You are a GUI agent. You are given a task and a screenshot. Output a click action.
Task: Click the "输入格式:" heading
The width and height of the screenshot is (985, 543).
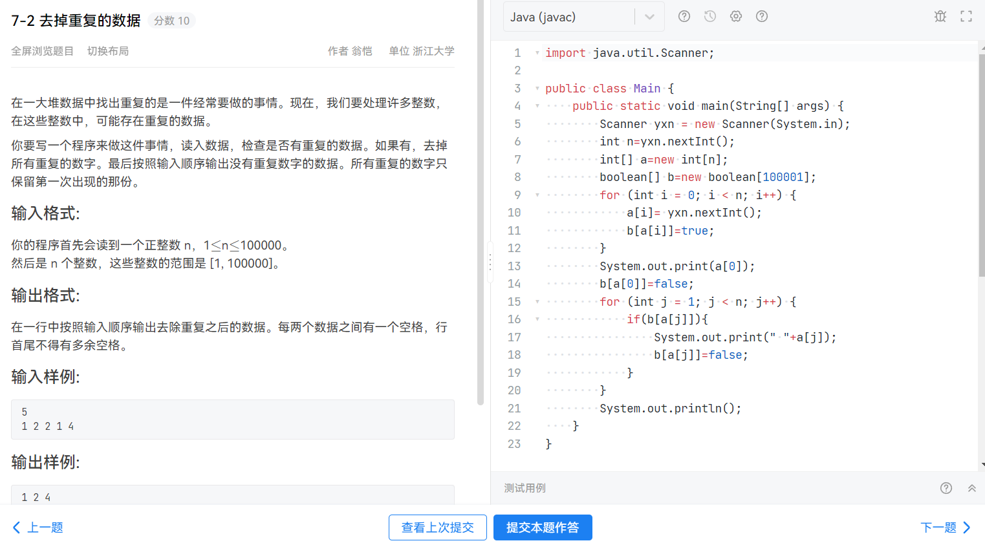[45, 213]
